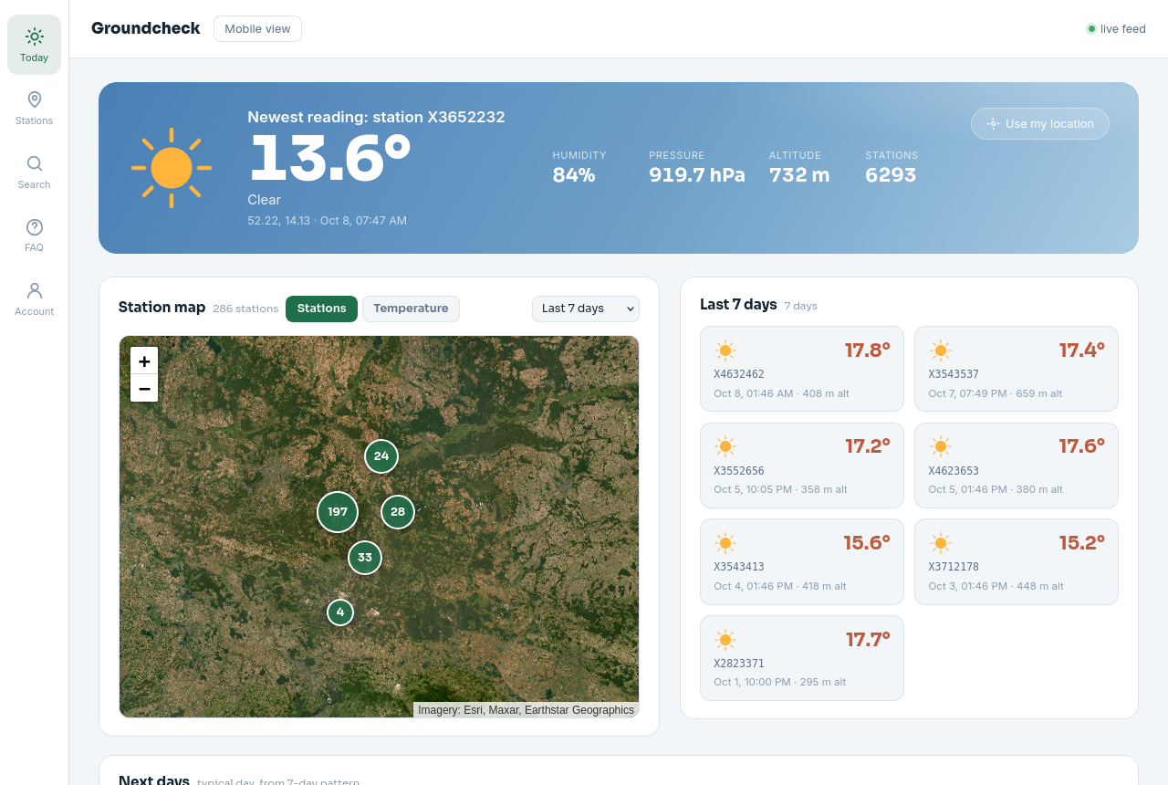Select the 17.4° temperature reading
This screenshot has height=785, width=1168.
(1082, 351)
